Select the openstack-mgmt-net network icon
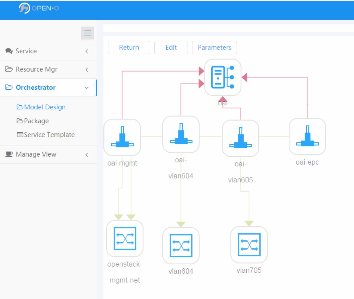 point(125,238)
